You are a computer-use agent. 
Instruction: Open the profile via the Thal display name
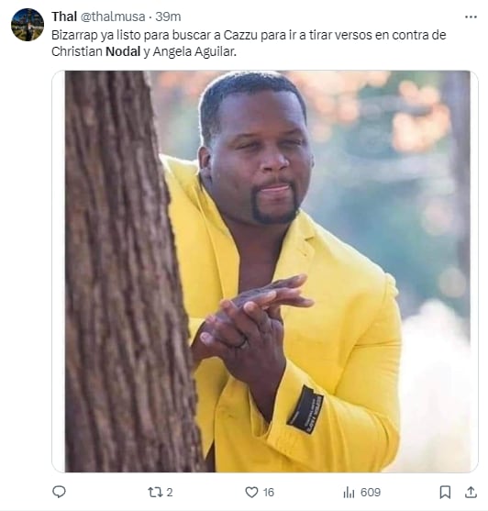click(64, 17)
